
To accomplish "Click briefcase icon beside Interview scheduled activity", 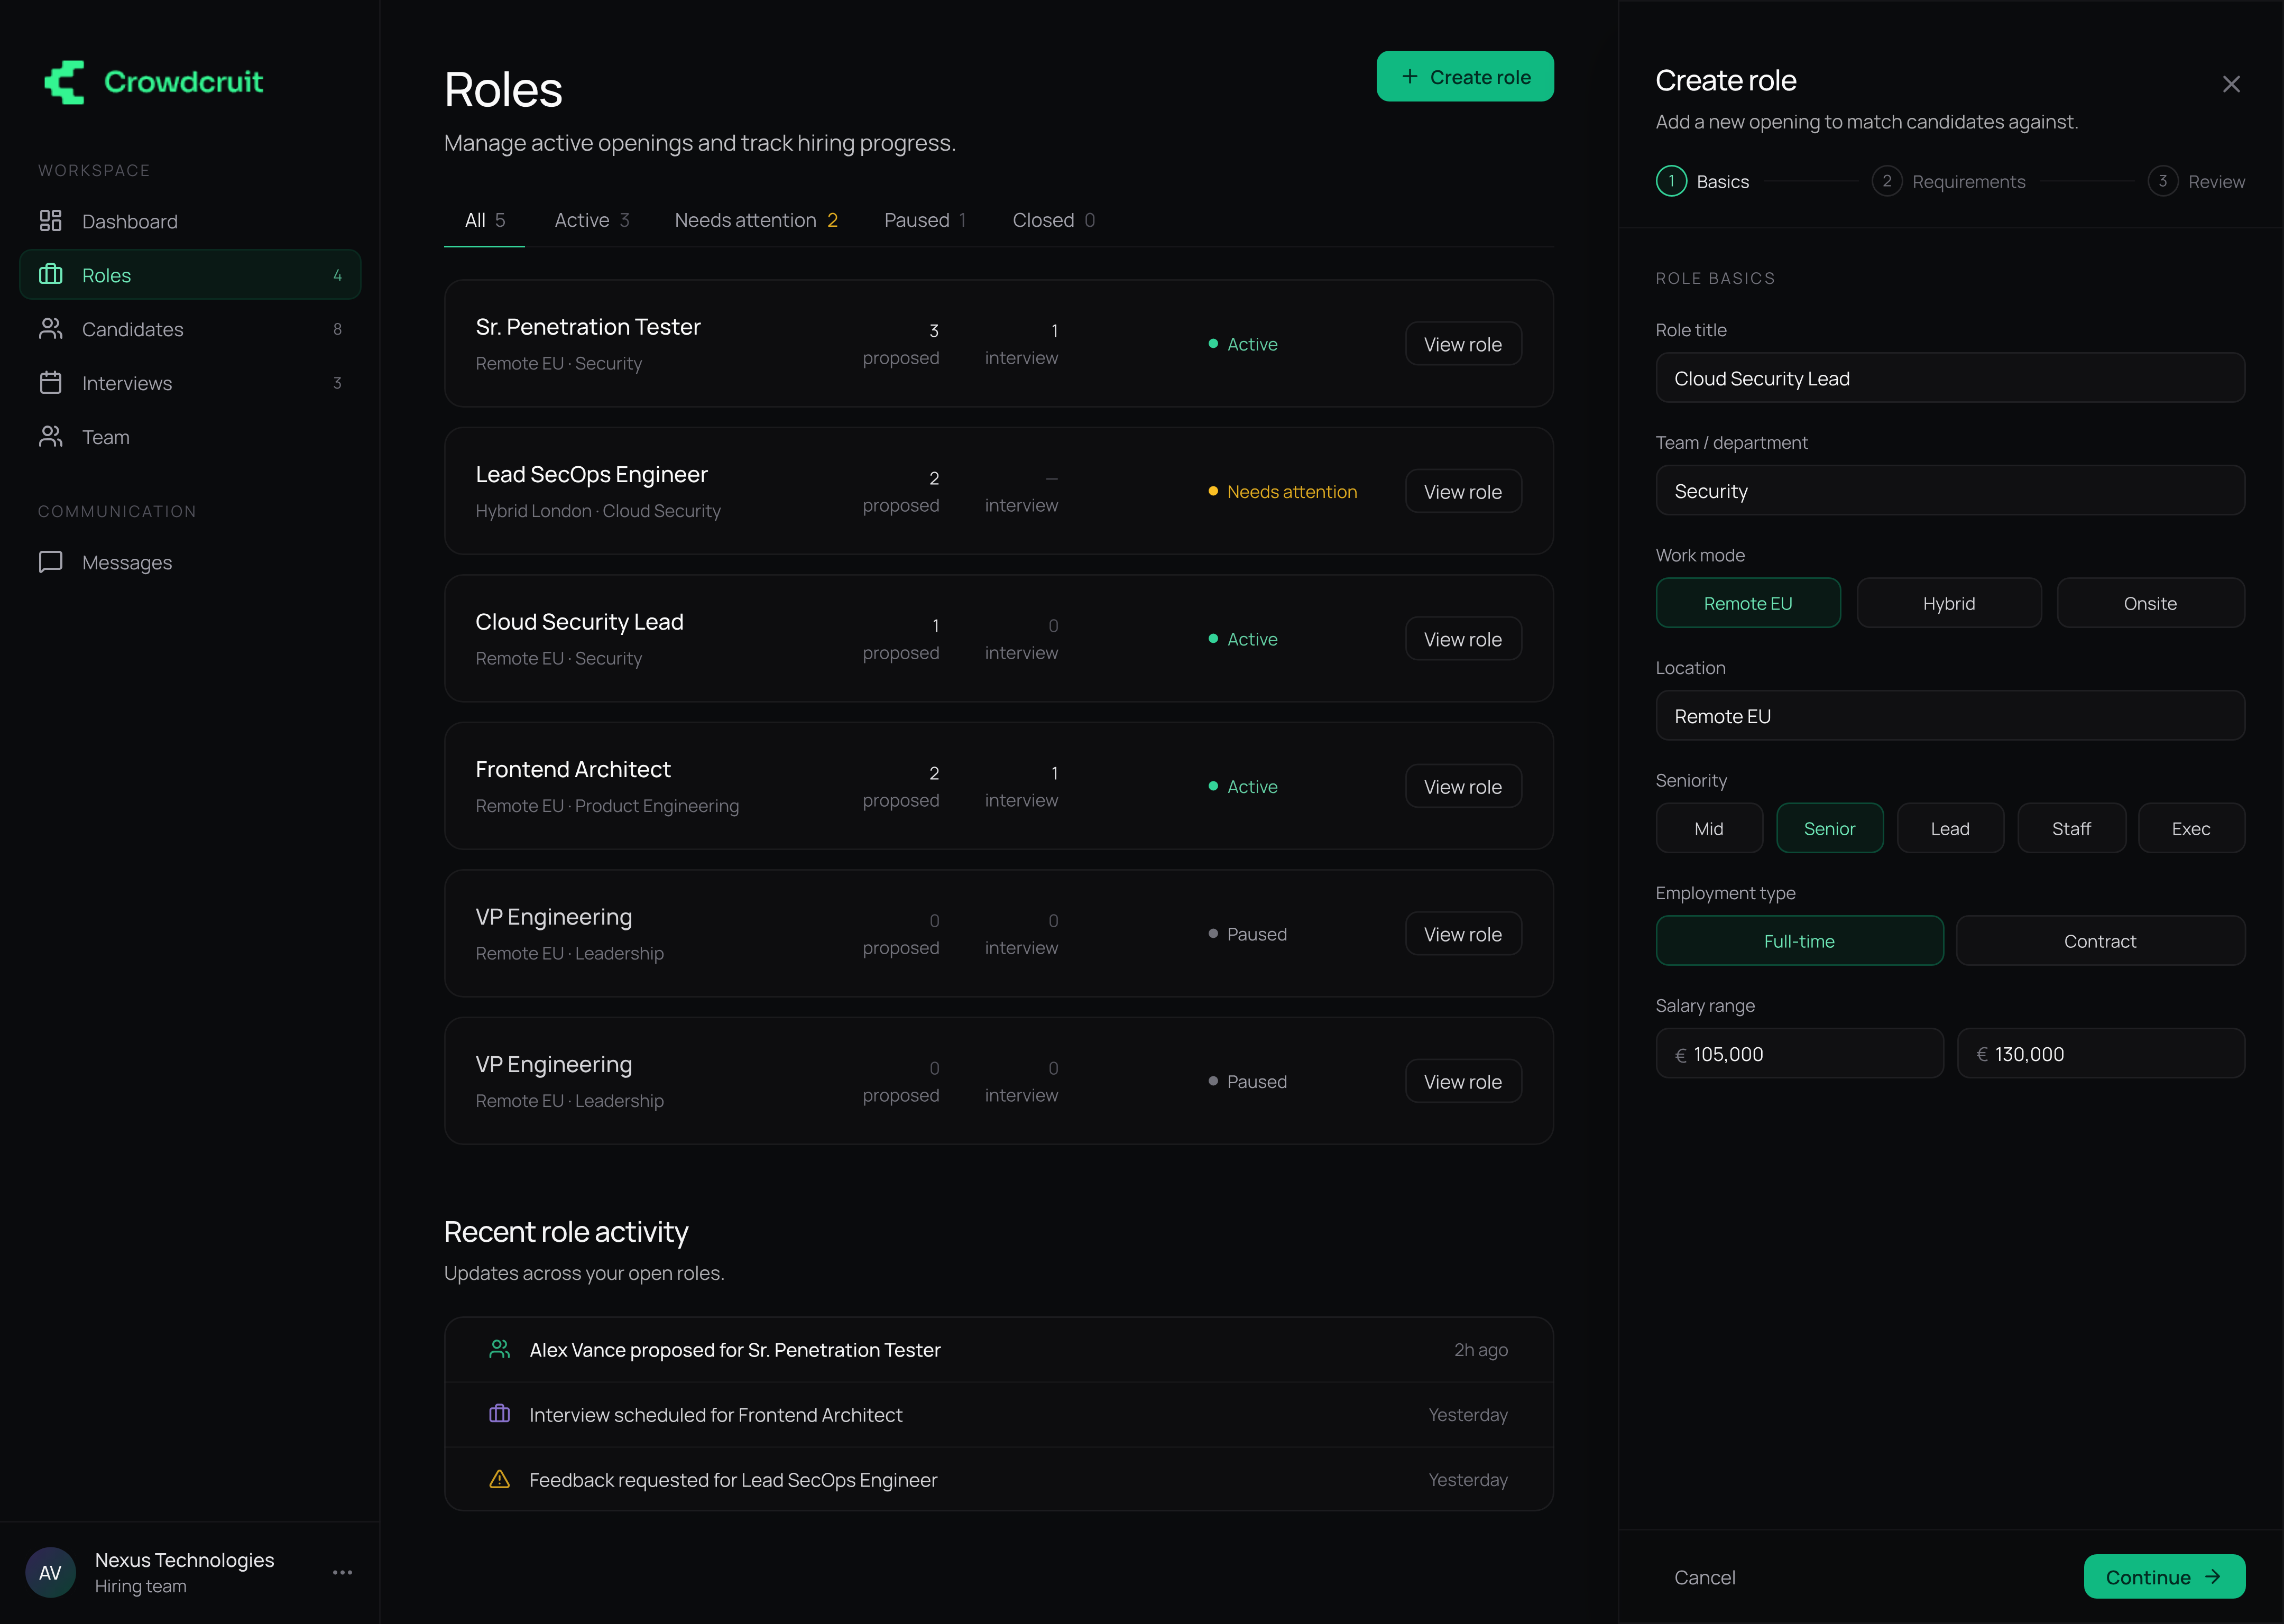I will pyautogui.click(x=499, y=1414).
